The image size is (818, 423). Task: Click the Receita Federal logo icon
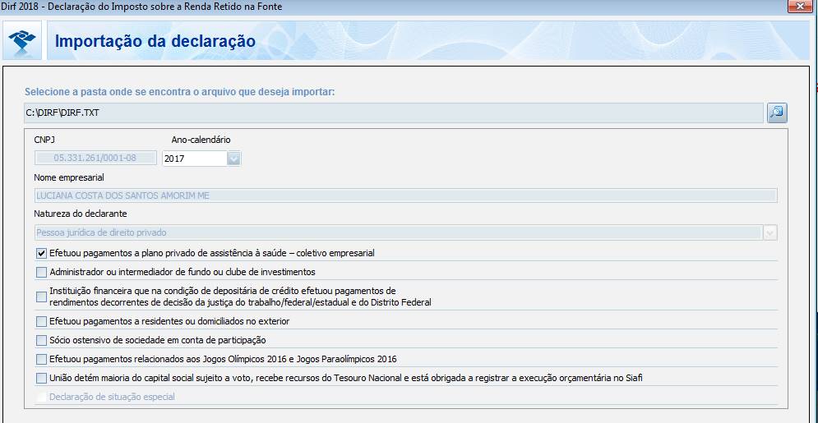click(22, 40)
